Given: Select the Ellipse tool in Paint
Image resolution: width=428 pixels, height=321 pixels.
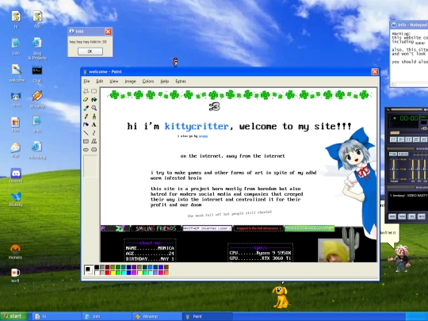Looking at the screenshot, I should [x=86, y=150].
